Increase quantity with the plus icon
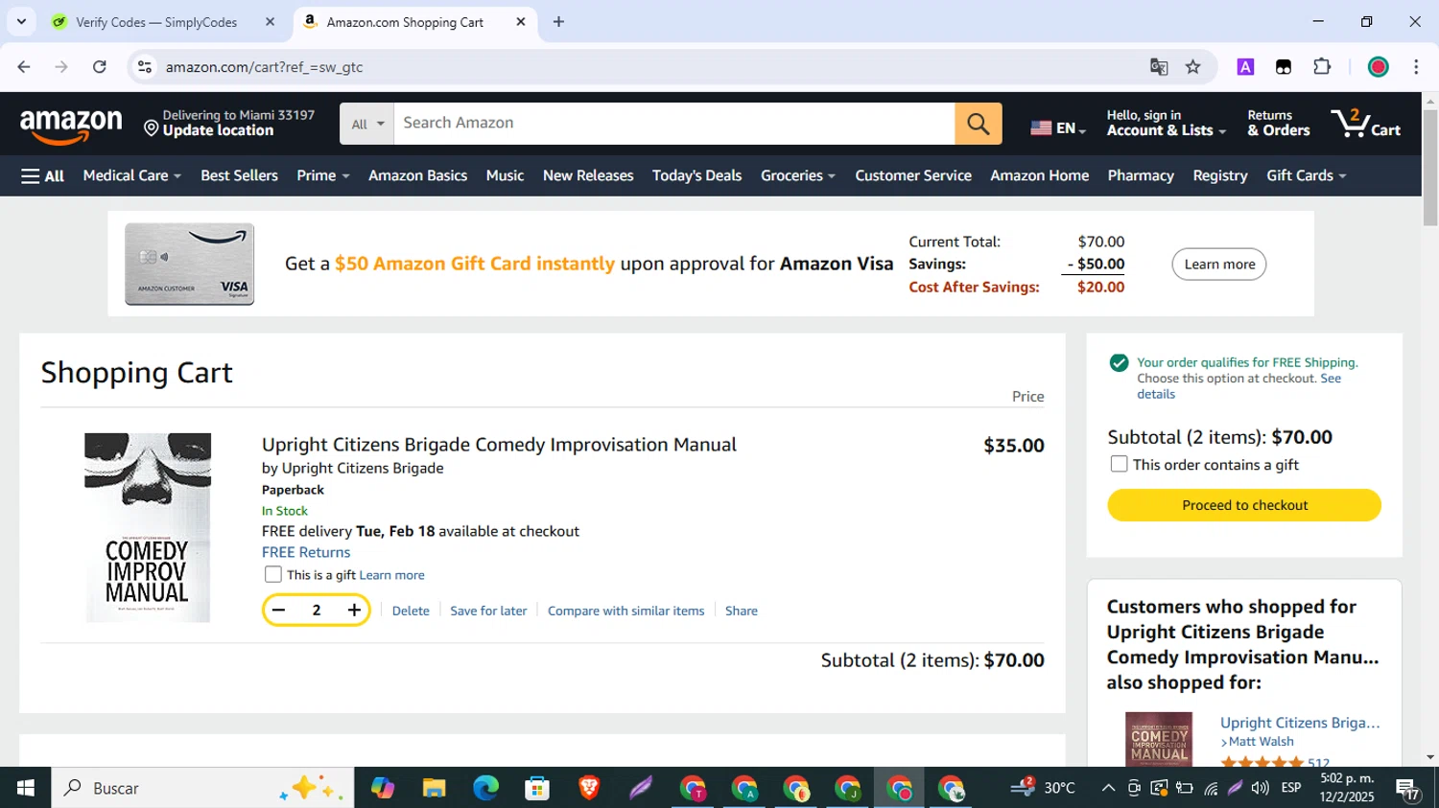The height and width of the screenshot is (808, 1439). 354,611
